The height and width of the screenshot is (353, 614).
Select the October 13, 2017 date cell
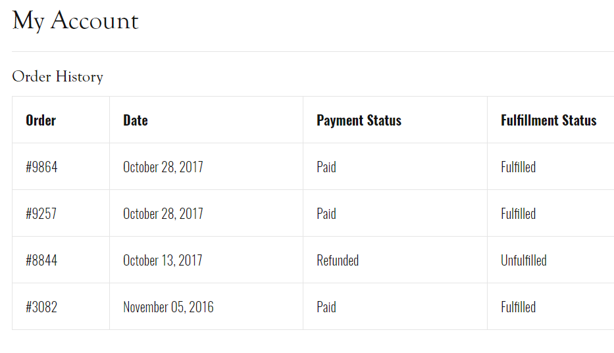163,260
